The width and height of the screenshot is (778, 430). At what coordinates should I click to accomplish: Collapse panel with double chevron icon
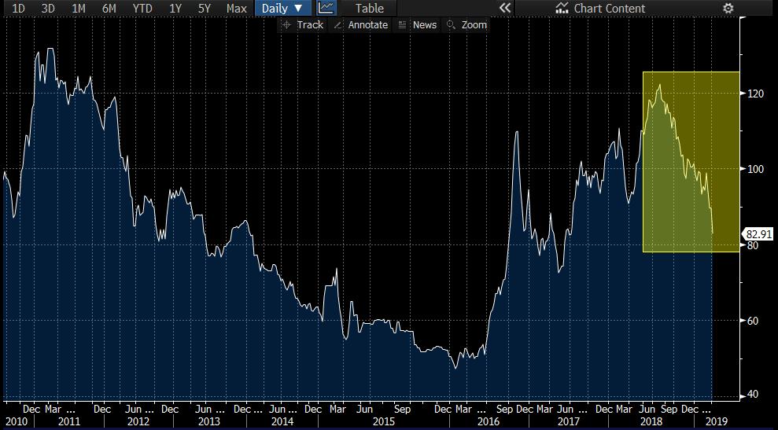[x=504, y=9]
